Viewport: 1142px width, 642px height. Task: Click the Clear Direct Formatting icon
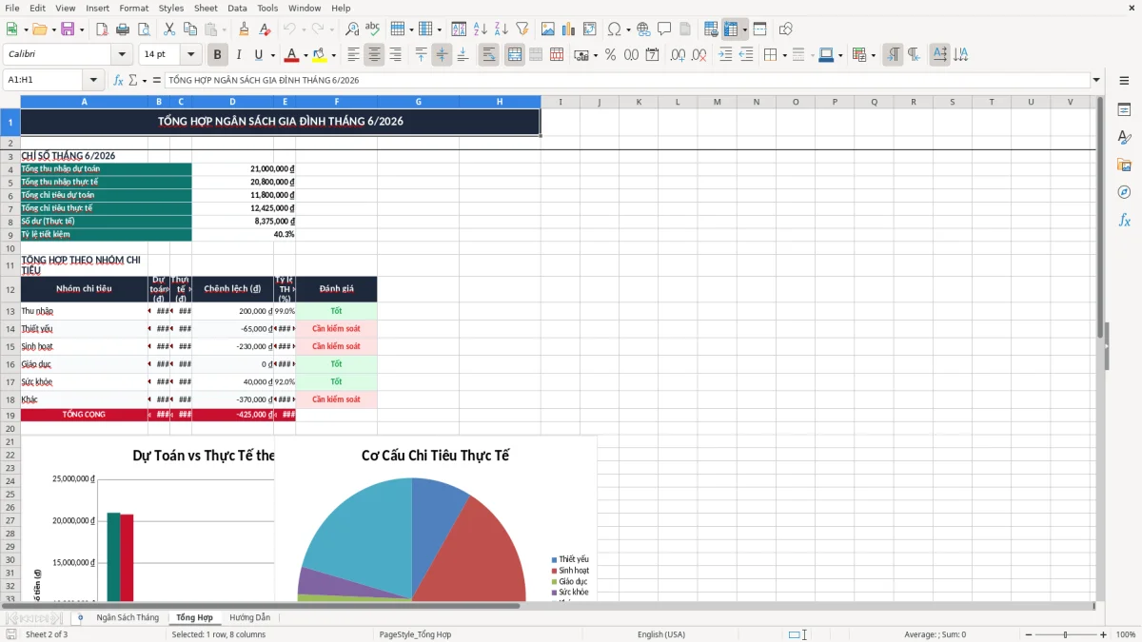tap(264, 29)
